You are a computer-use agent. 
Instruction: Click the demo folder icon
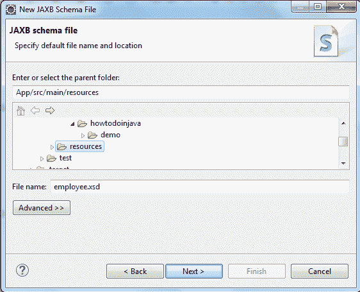(x=92, y=135)
